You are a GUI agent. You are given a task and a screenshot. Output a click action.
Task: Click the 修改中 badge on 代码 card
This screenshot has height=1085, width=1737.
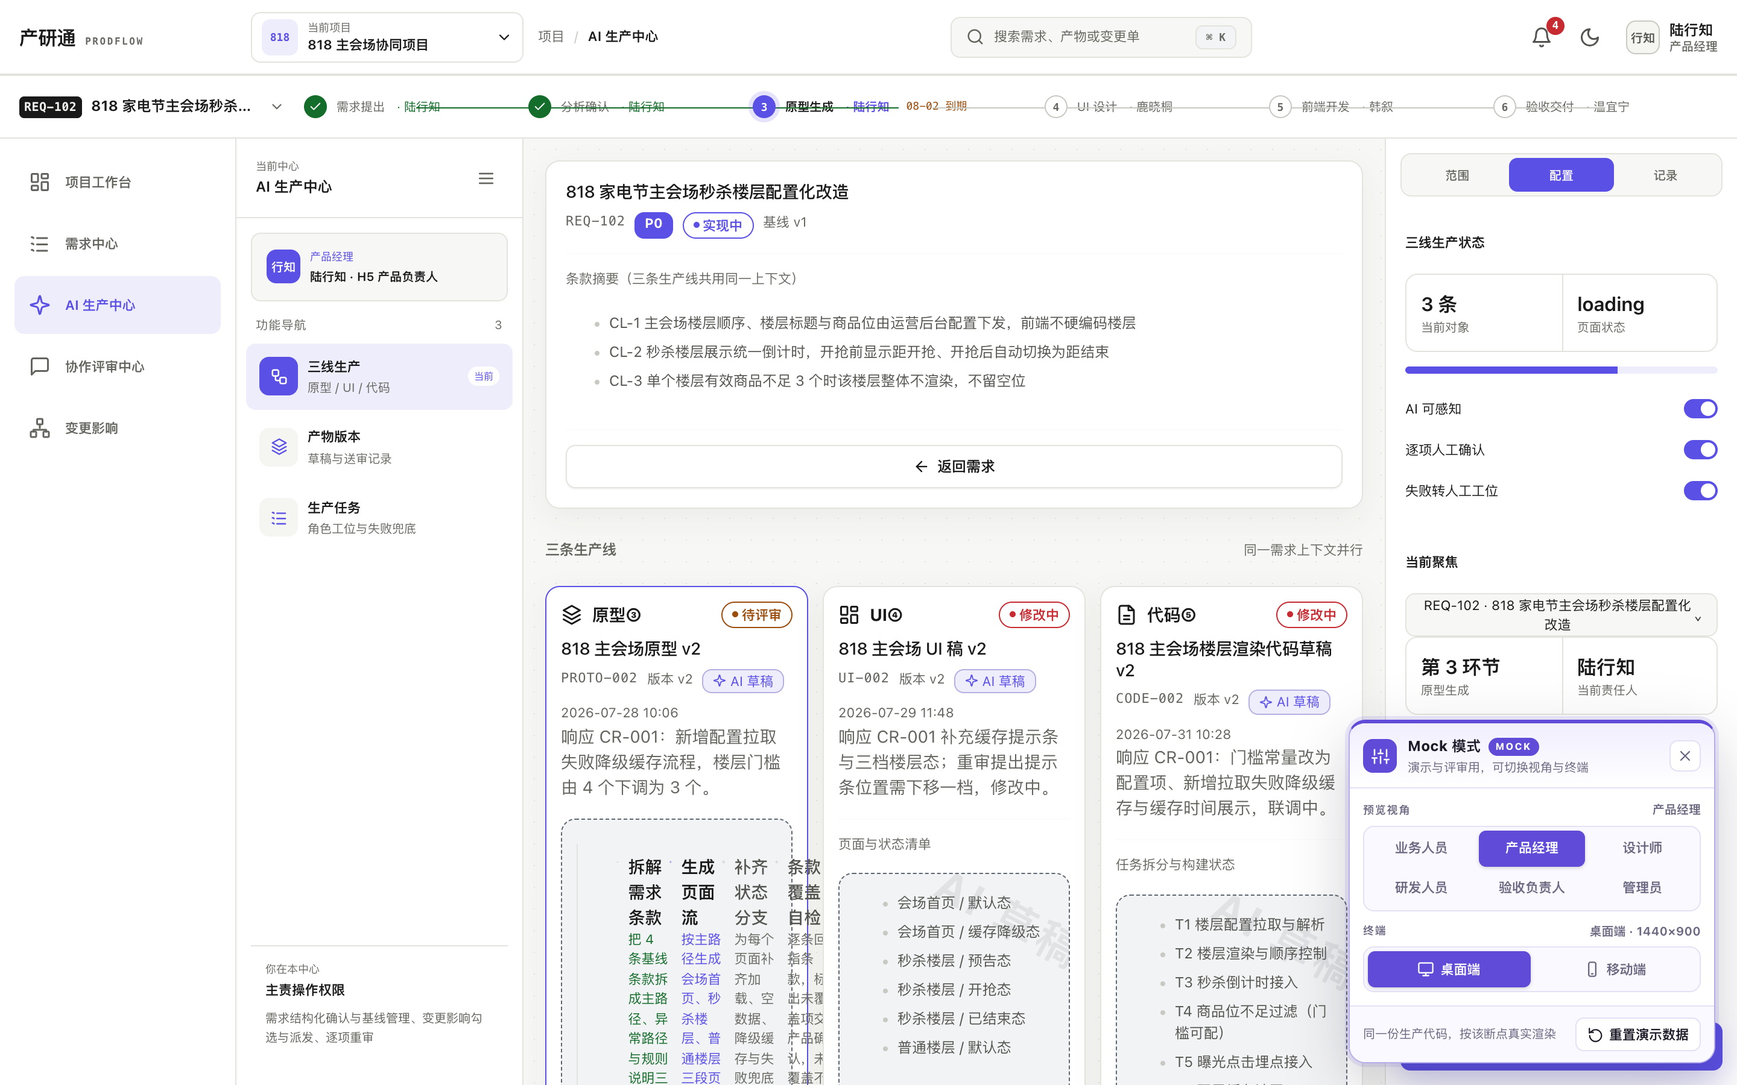click(1311, 615)
